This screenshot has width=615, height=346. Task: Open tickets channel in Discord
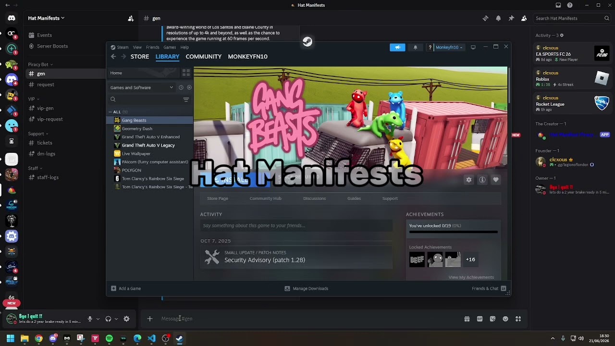pyautogui.click(x=45, y=143)
